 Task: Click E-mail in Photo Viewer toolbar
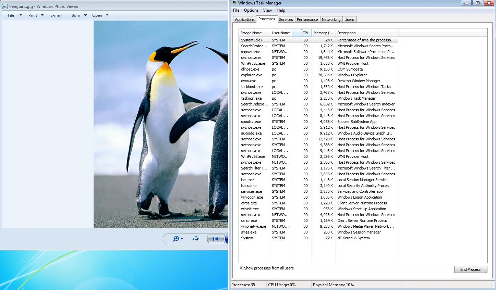tap(56, 15)
